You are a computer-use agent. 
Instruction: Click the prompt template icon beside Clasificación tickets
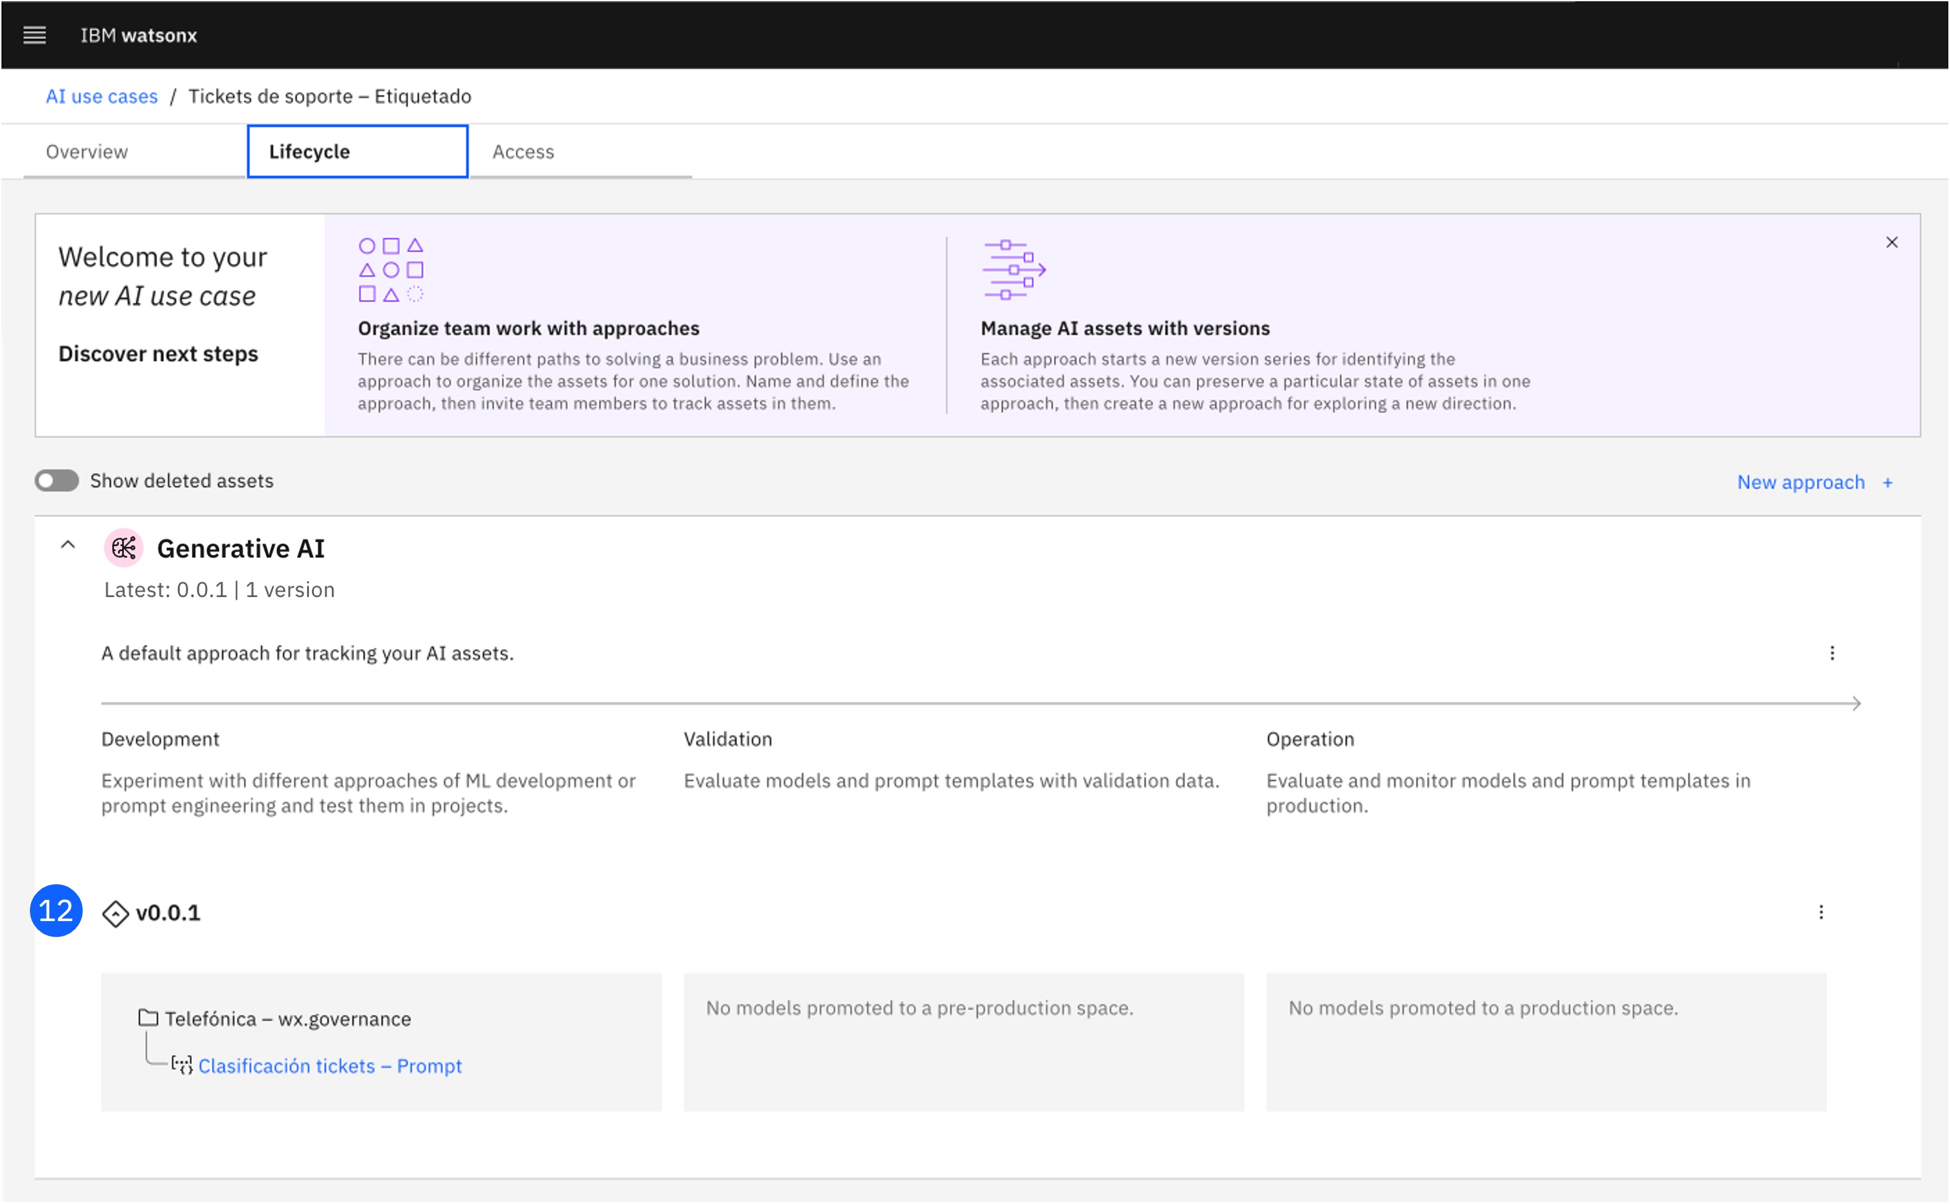(x=182, y=1065)
